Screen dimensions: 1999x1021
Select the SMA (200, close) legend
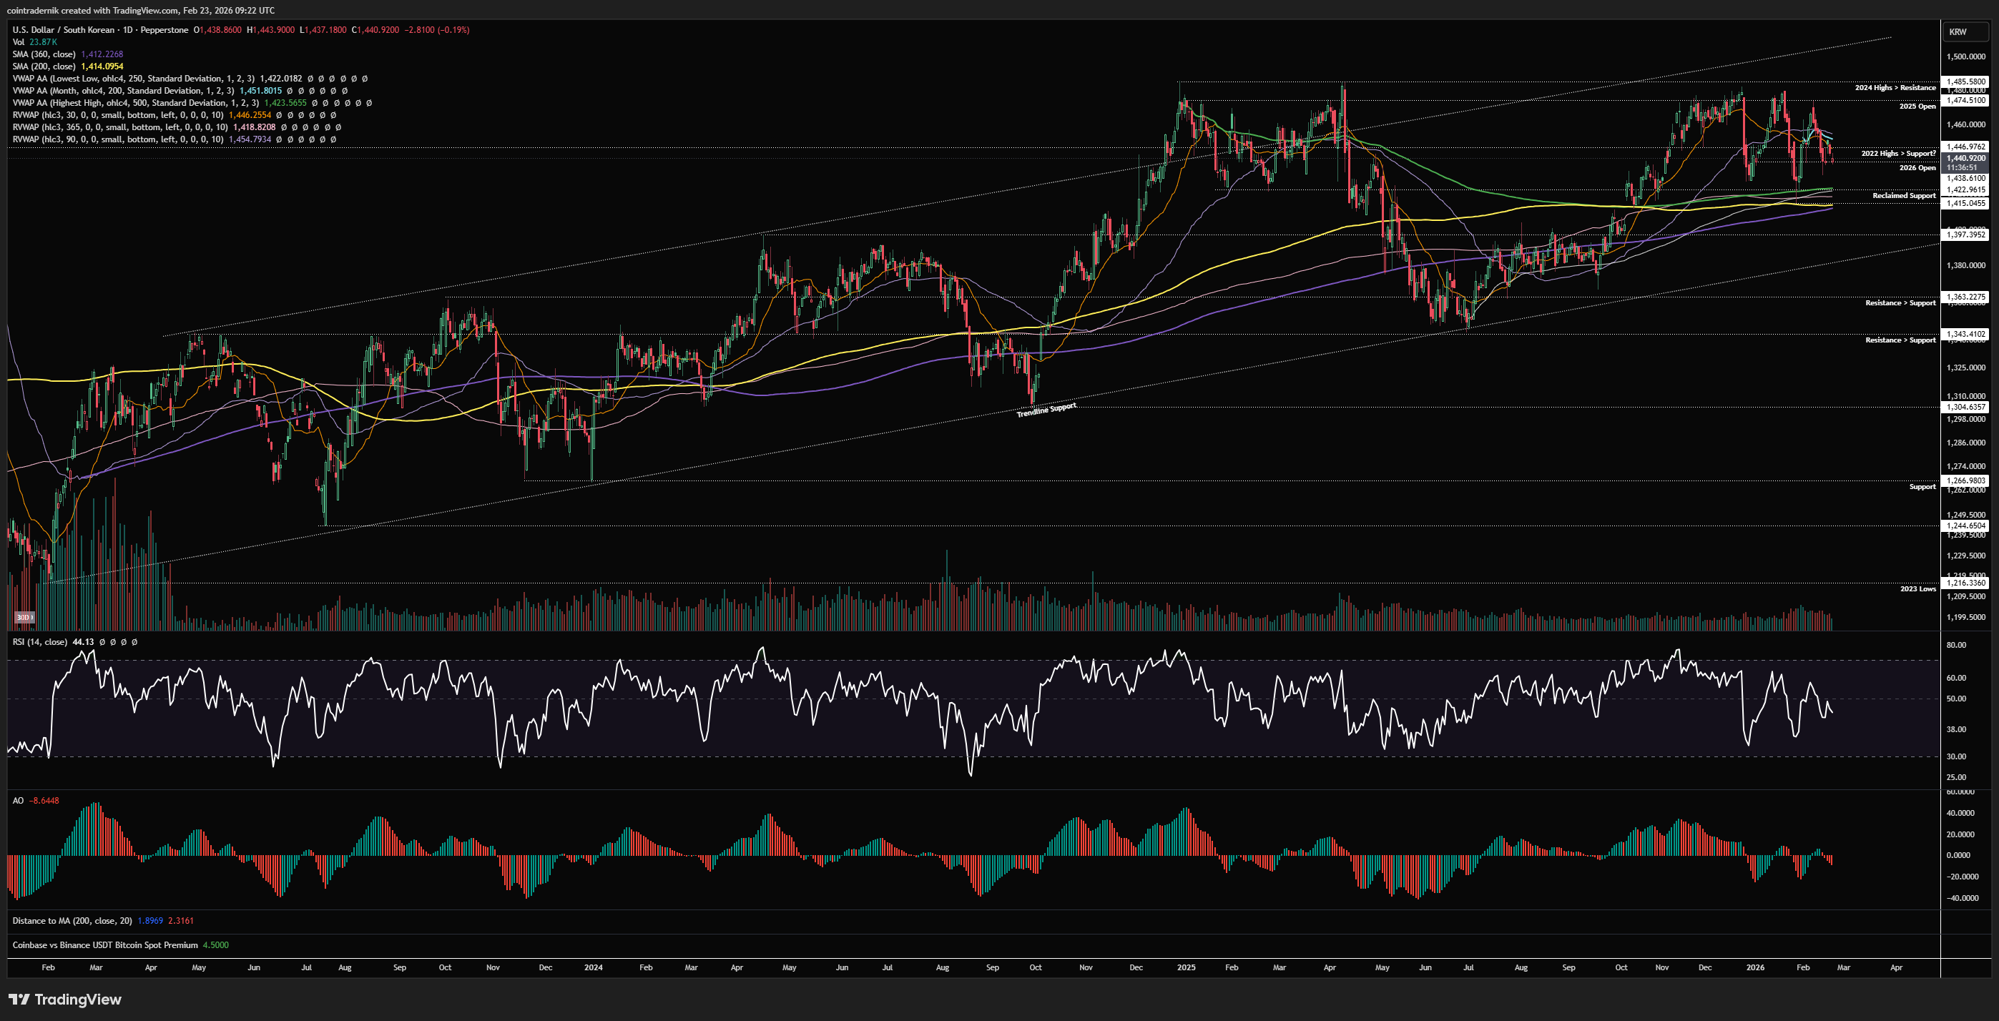(x=44, y=66)
